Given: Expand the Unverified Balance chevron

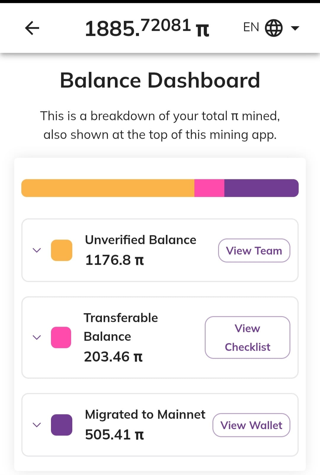Looking at the screenshot, I should (x=36, y=250).
